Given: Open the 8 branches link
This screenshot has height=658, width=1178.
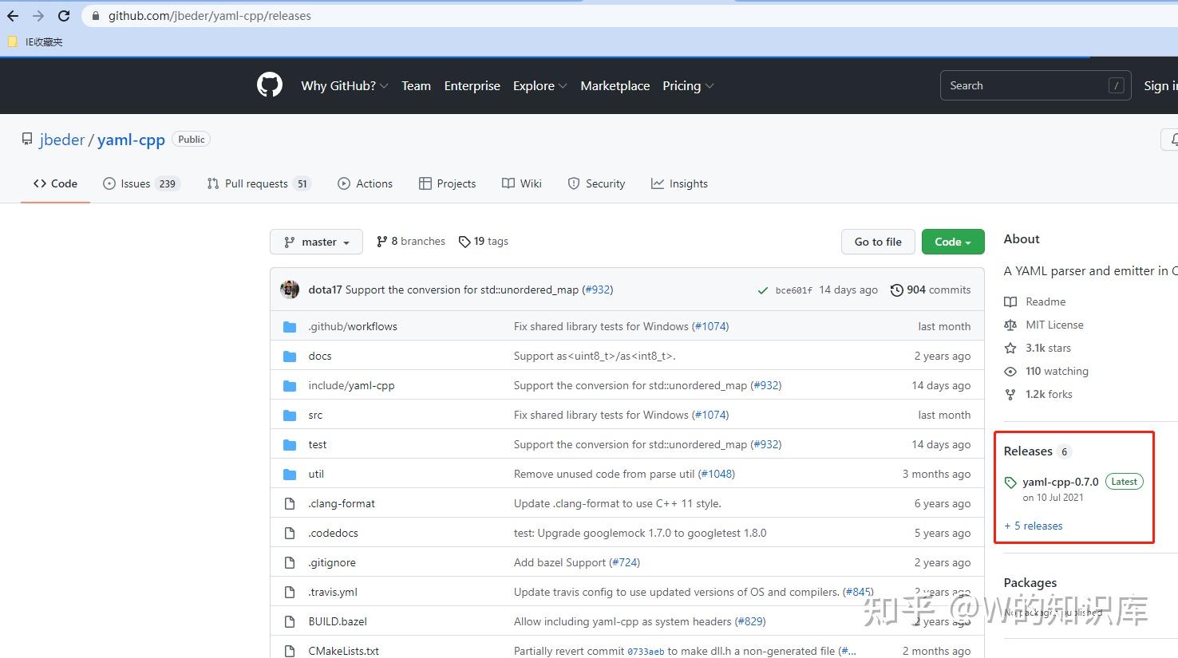Looking at the screenshot, I should 410,242.
